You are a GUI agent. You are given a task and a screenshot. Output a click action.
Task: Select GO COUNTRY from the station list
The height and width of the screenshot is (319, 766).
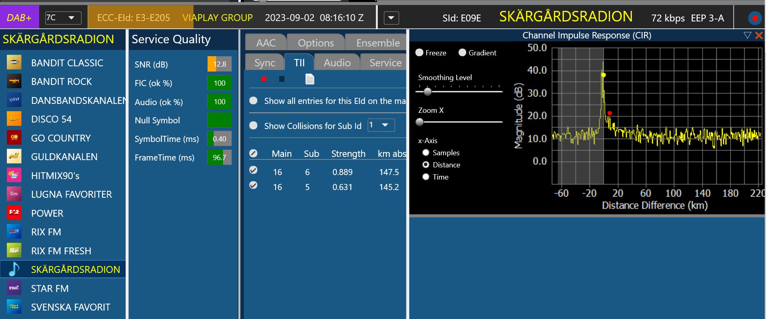click(61, 138)
